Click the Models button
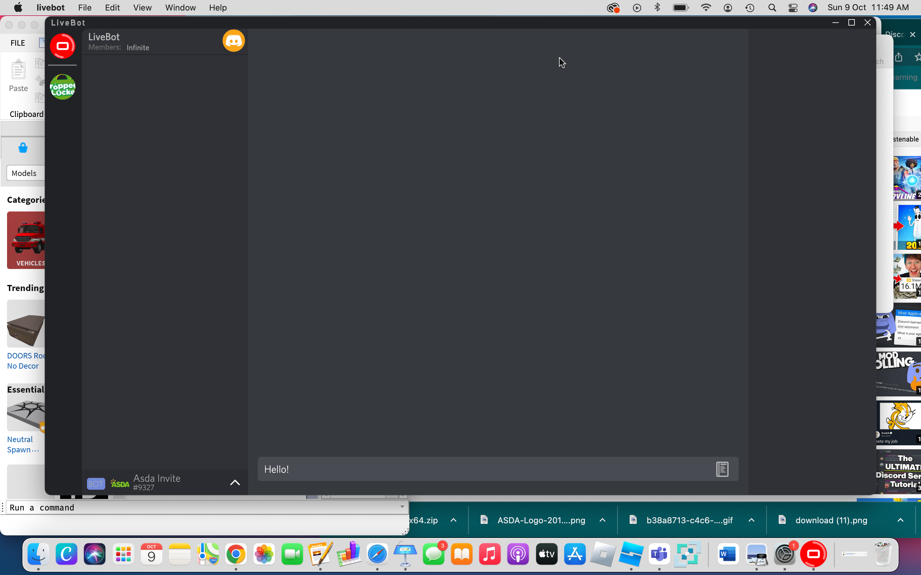Viewport: 921px width, 575px height. (24, 173)
